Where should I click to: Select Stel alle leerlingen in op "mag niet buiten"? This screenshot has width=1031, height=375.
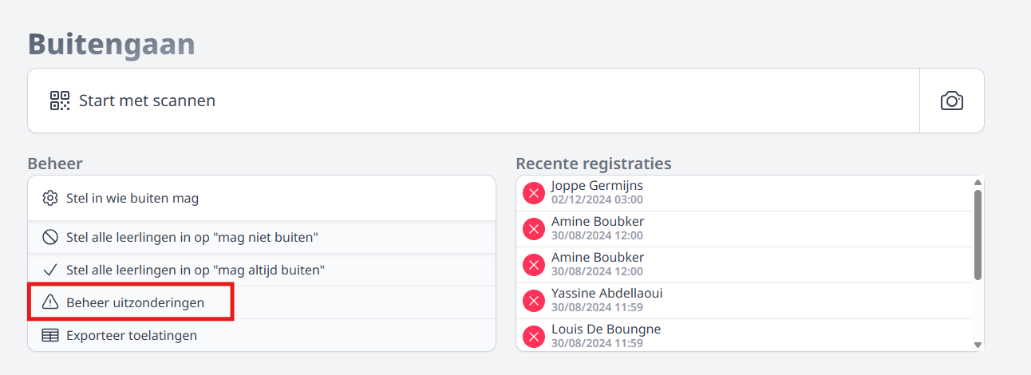click(262, 238)
